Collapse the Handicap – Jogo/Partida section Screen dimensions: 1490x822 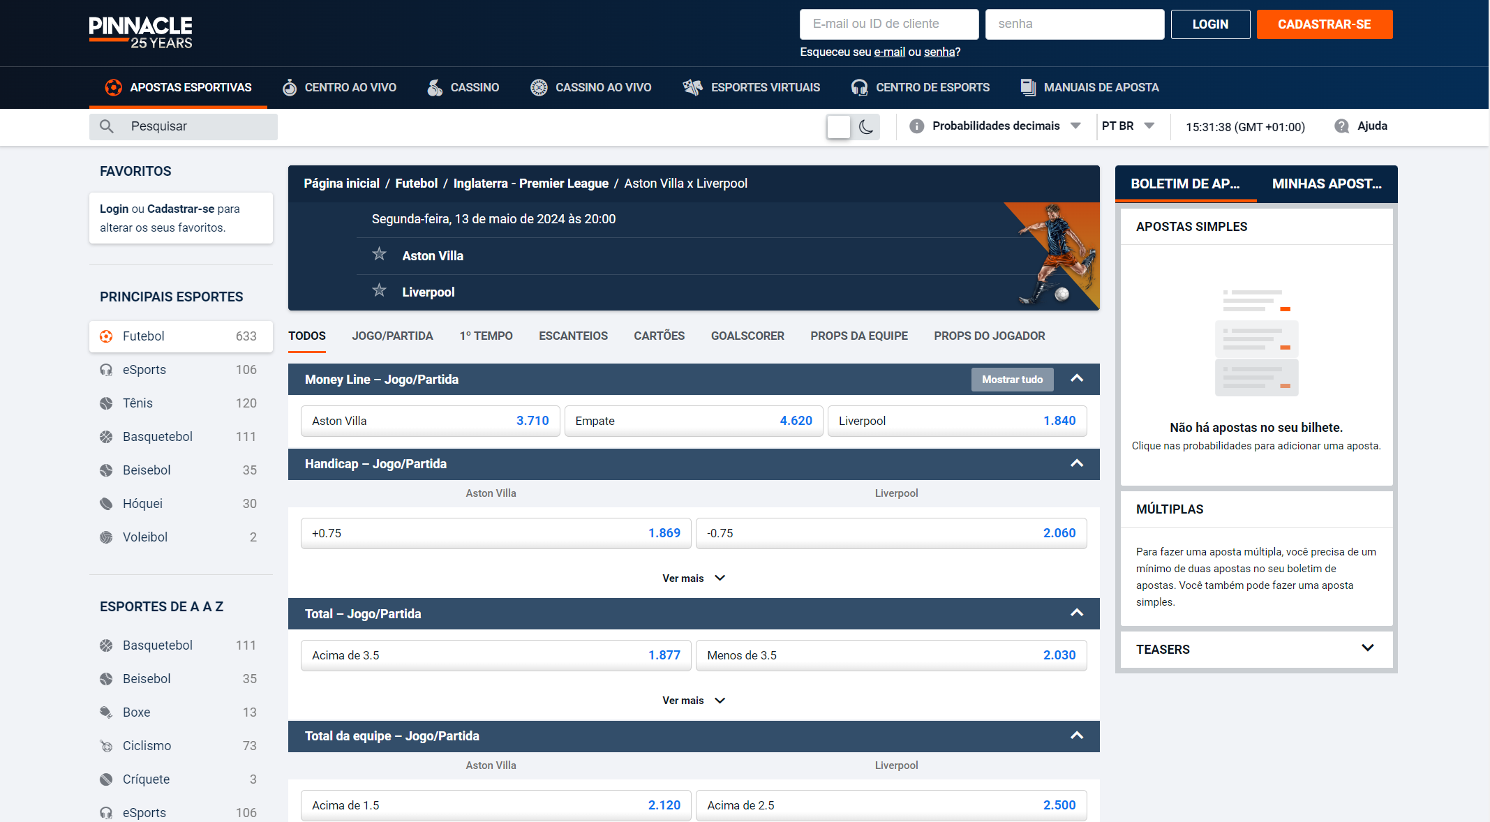[1077, 463]
